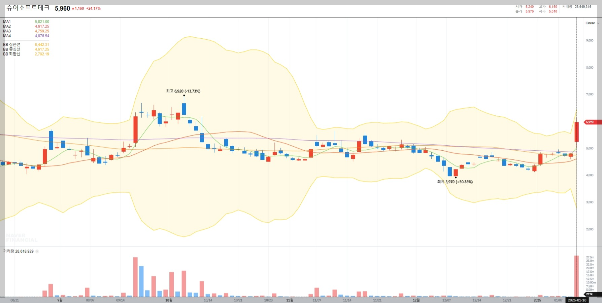Click the 종가 5,970 close price
602x303 pixels.
(525, 11)
